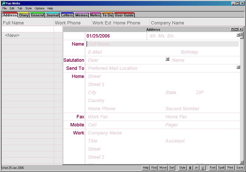
Task: Open the File menu
Action: [4, 8]
